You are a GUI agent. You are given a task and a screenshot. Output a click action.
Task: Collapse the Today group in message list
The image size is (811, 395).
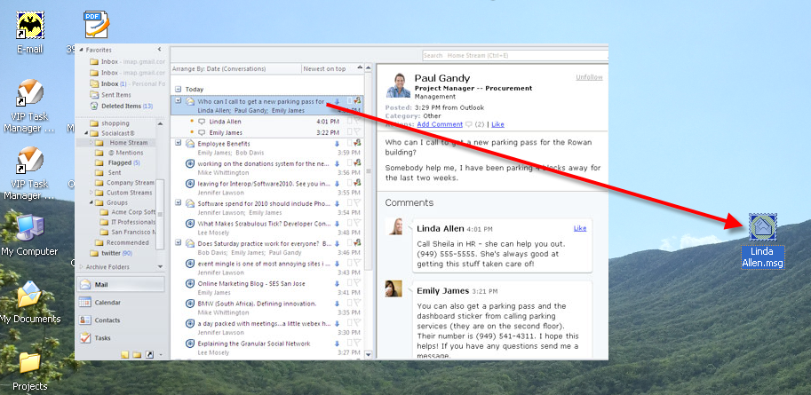point(178,90)
